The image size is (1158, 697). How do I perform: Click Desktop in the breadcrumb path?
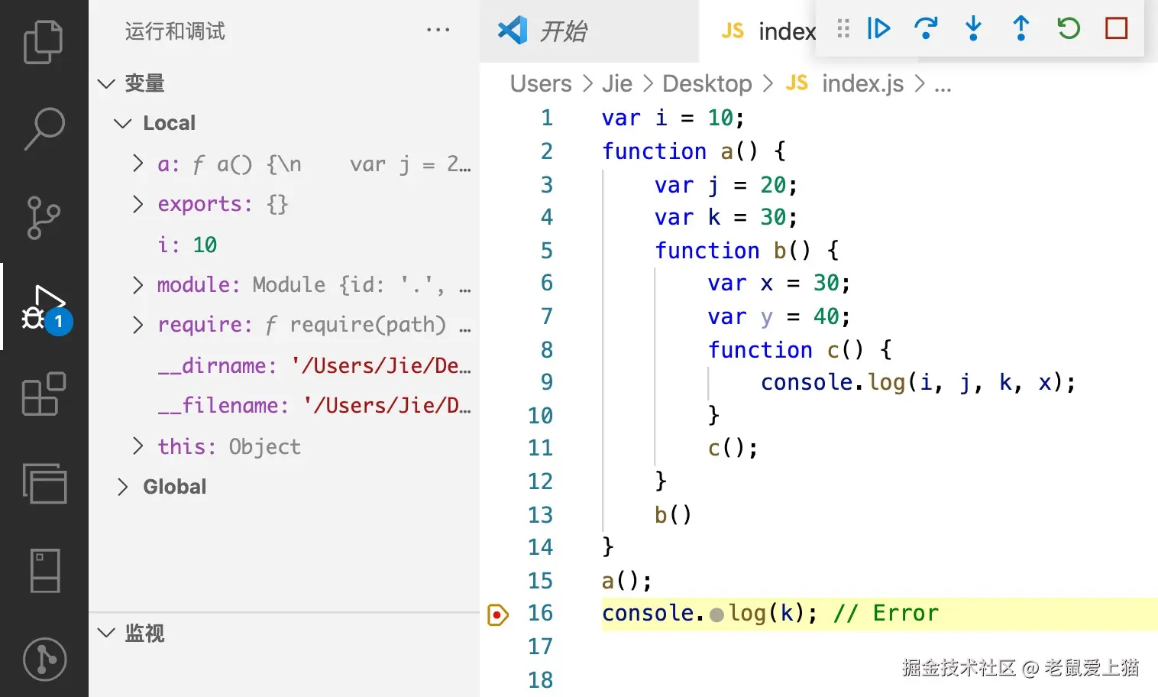click(x=707, y=83)
